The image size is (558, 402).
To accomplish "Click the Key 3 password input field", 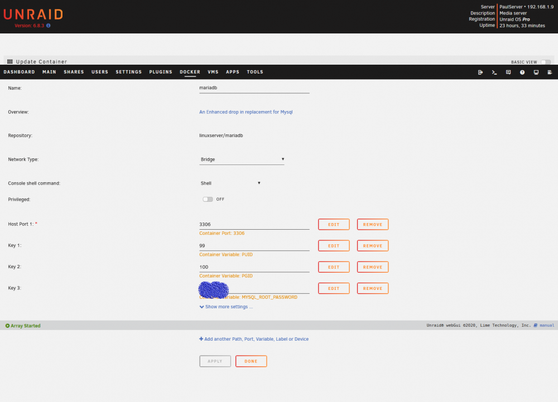I will 254,288.
